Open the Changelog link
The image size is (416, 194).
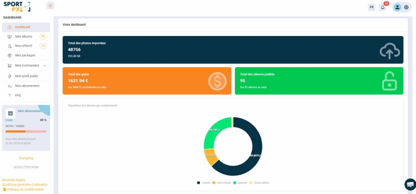(26, 158)
